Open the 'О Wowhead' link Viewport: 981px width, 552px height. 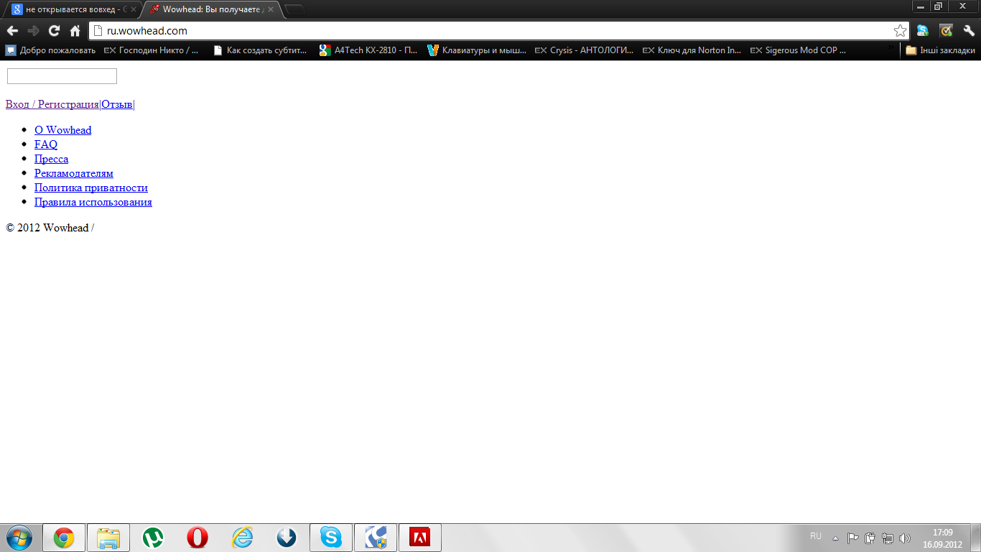[x=63, y=130]
